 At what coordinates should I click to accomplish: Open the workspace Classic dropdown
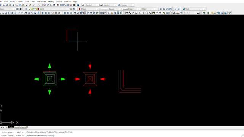[x=7, y=9]
